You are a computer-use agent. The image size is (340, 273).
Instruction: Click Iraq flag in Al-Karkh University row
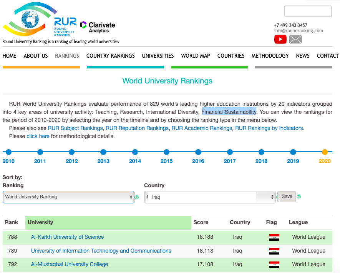click(x=274, y=237)
